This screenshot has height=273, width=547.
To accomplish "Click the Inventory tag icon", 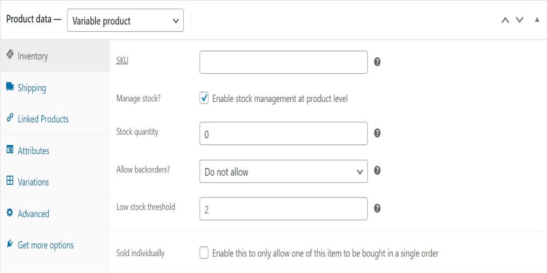I will [x=10, y=55].
